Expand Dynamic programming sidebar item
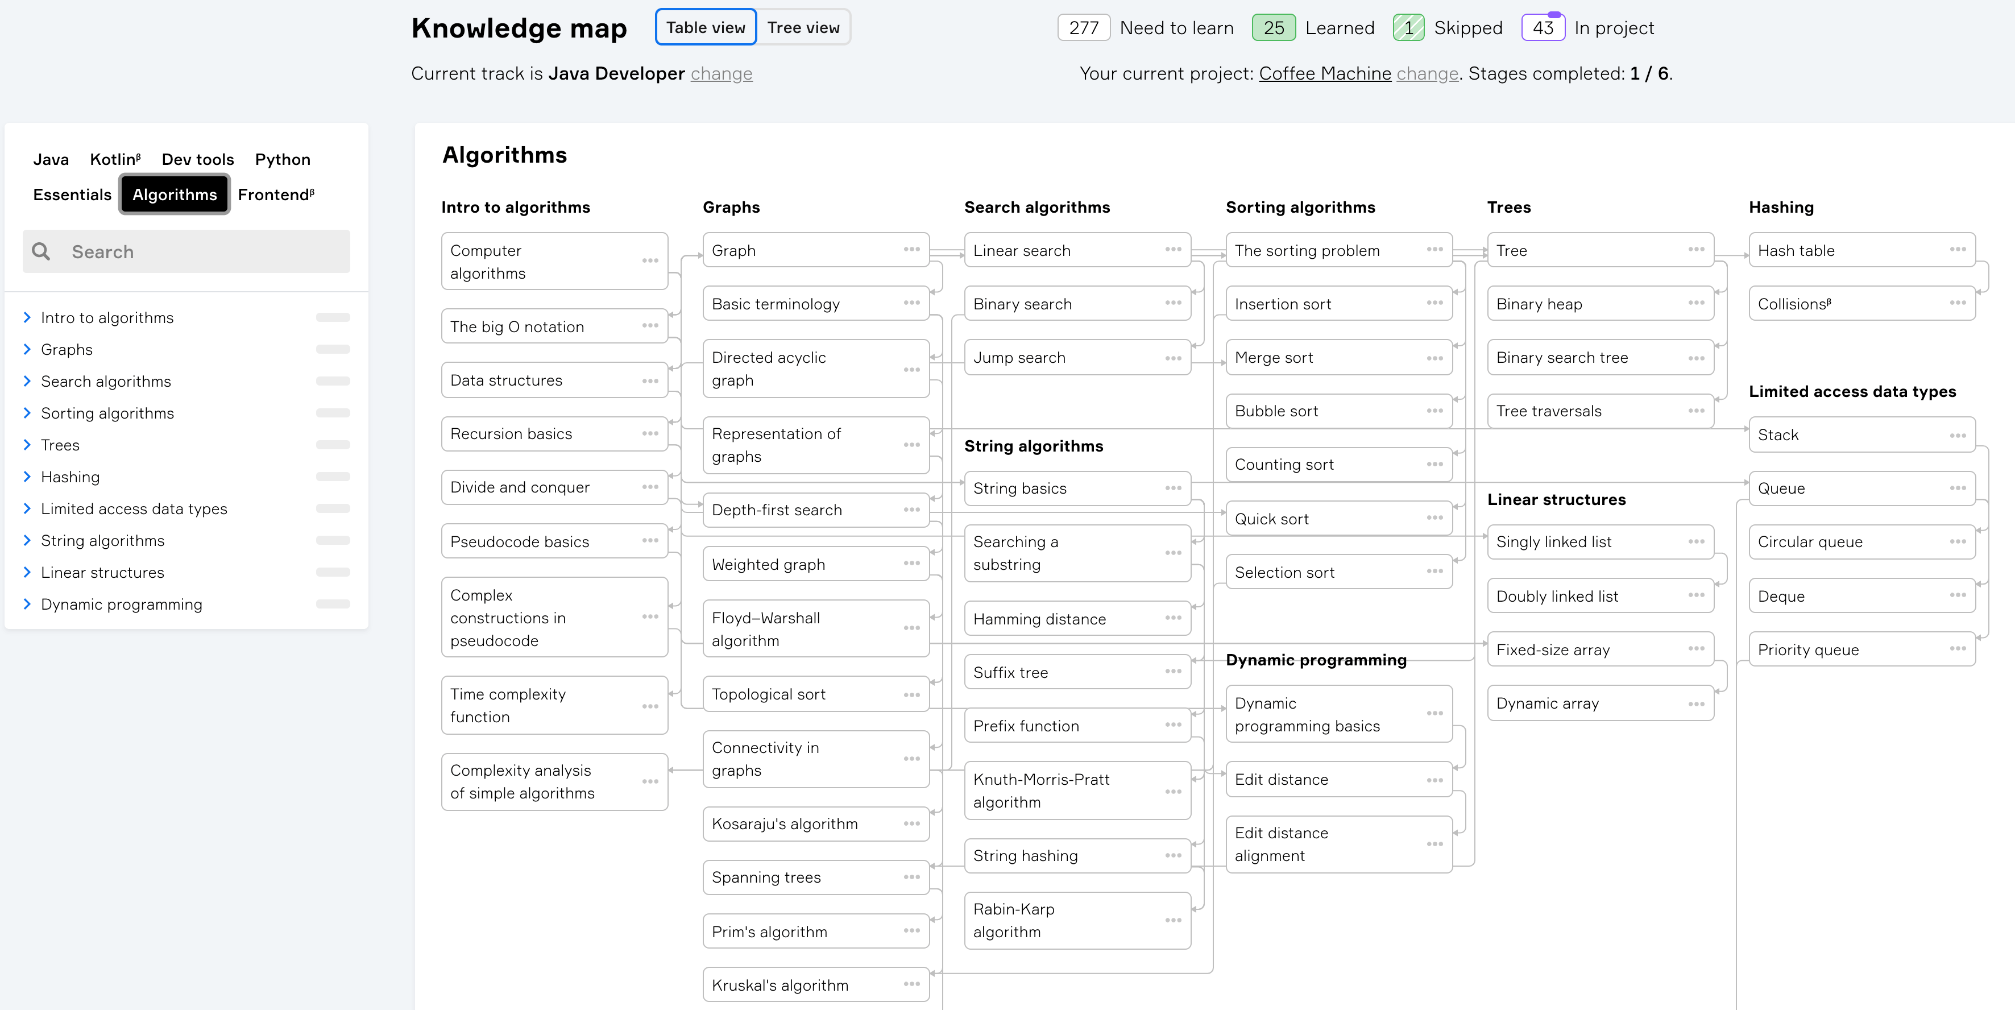Screen dimensions: 2015x1010 point(27,604)
